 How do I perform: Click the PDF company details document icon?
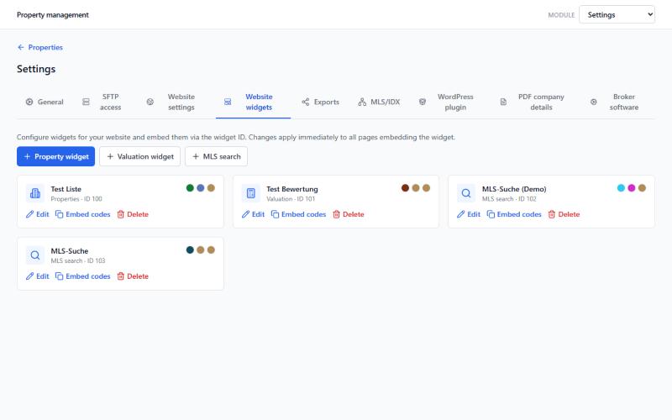coord(503,102)
